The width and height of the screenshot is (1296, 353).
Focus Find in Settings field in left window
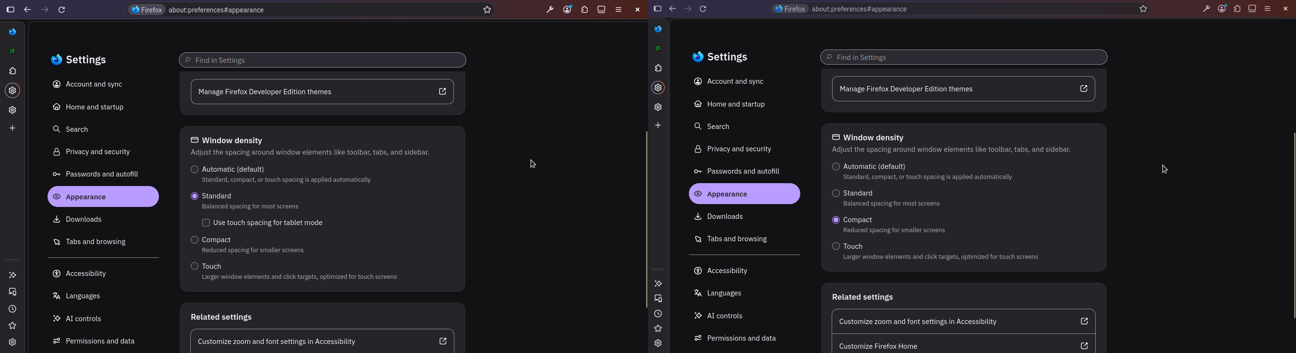click(x=323, y=60)
